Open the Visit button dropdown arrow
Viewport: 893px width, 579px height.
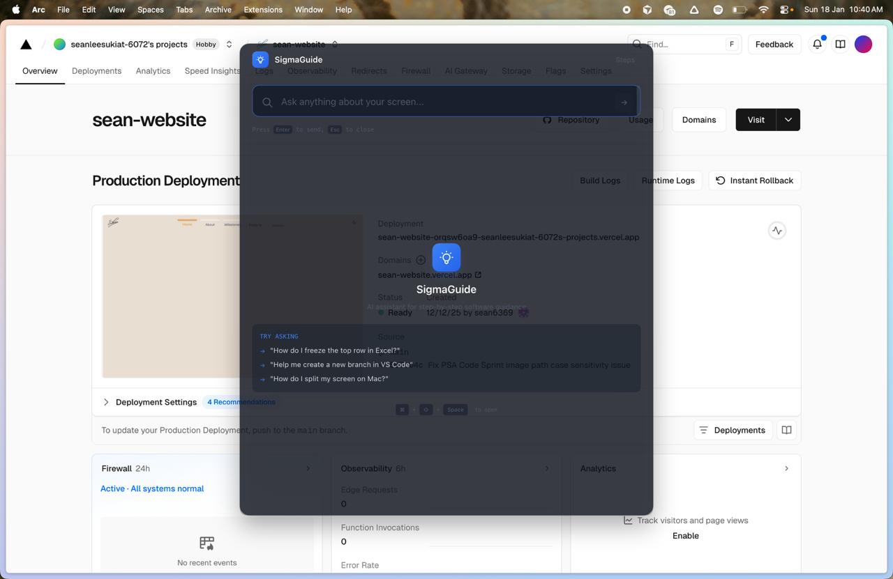[x=788, y=120]
